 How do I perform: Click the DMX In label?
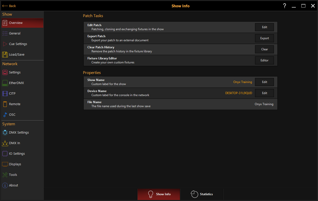point(15,143)
